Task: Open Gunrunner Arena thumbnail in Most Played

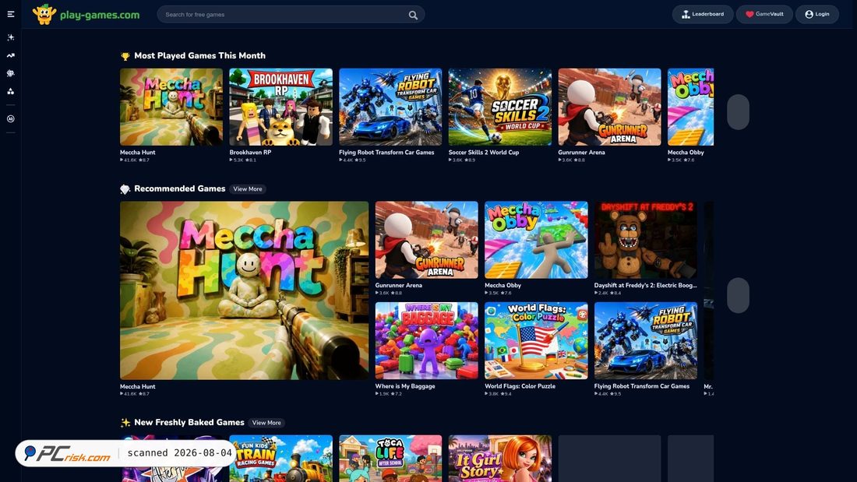Action: [x=609, y=107]
